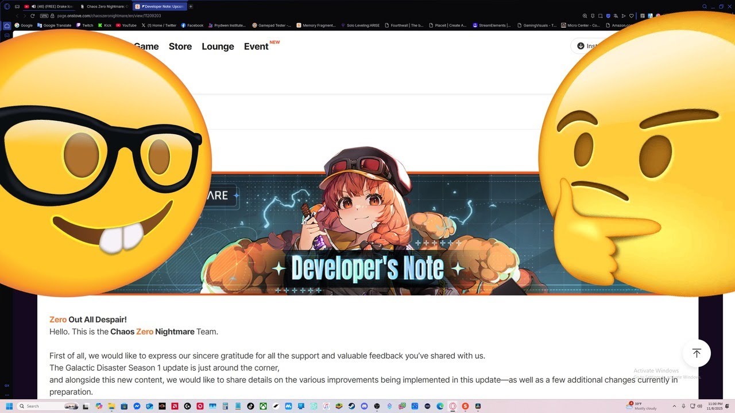Open the weather widget showing Mostly cloudy
735x413 pixels.
(x=642, y=406)
